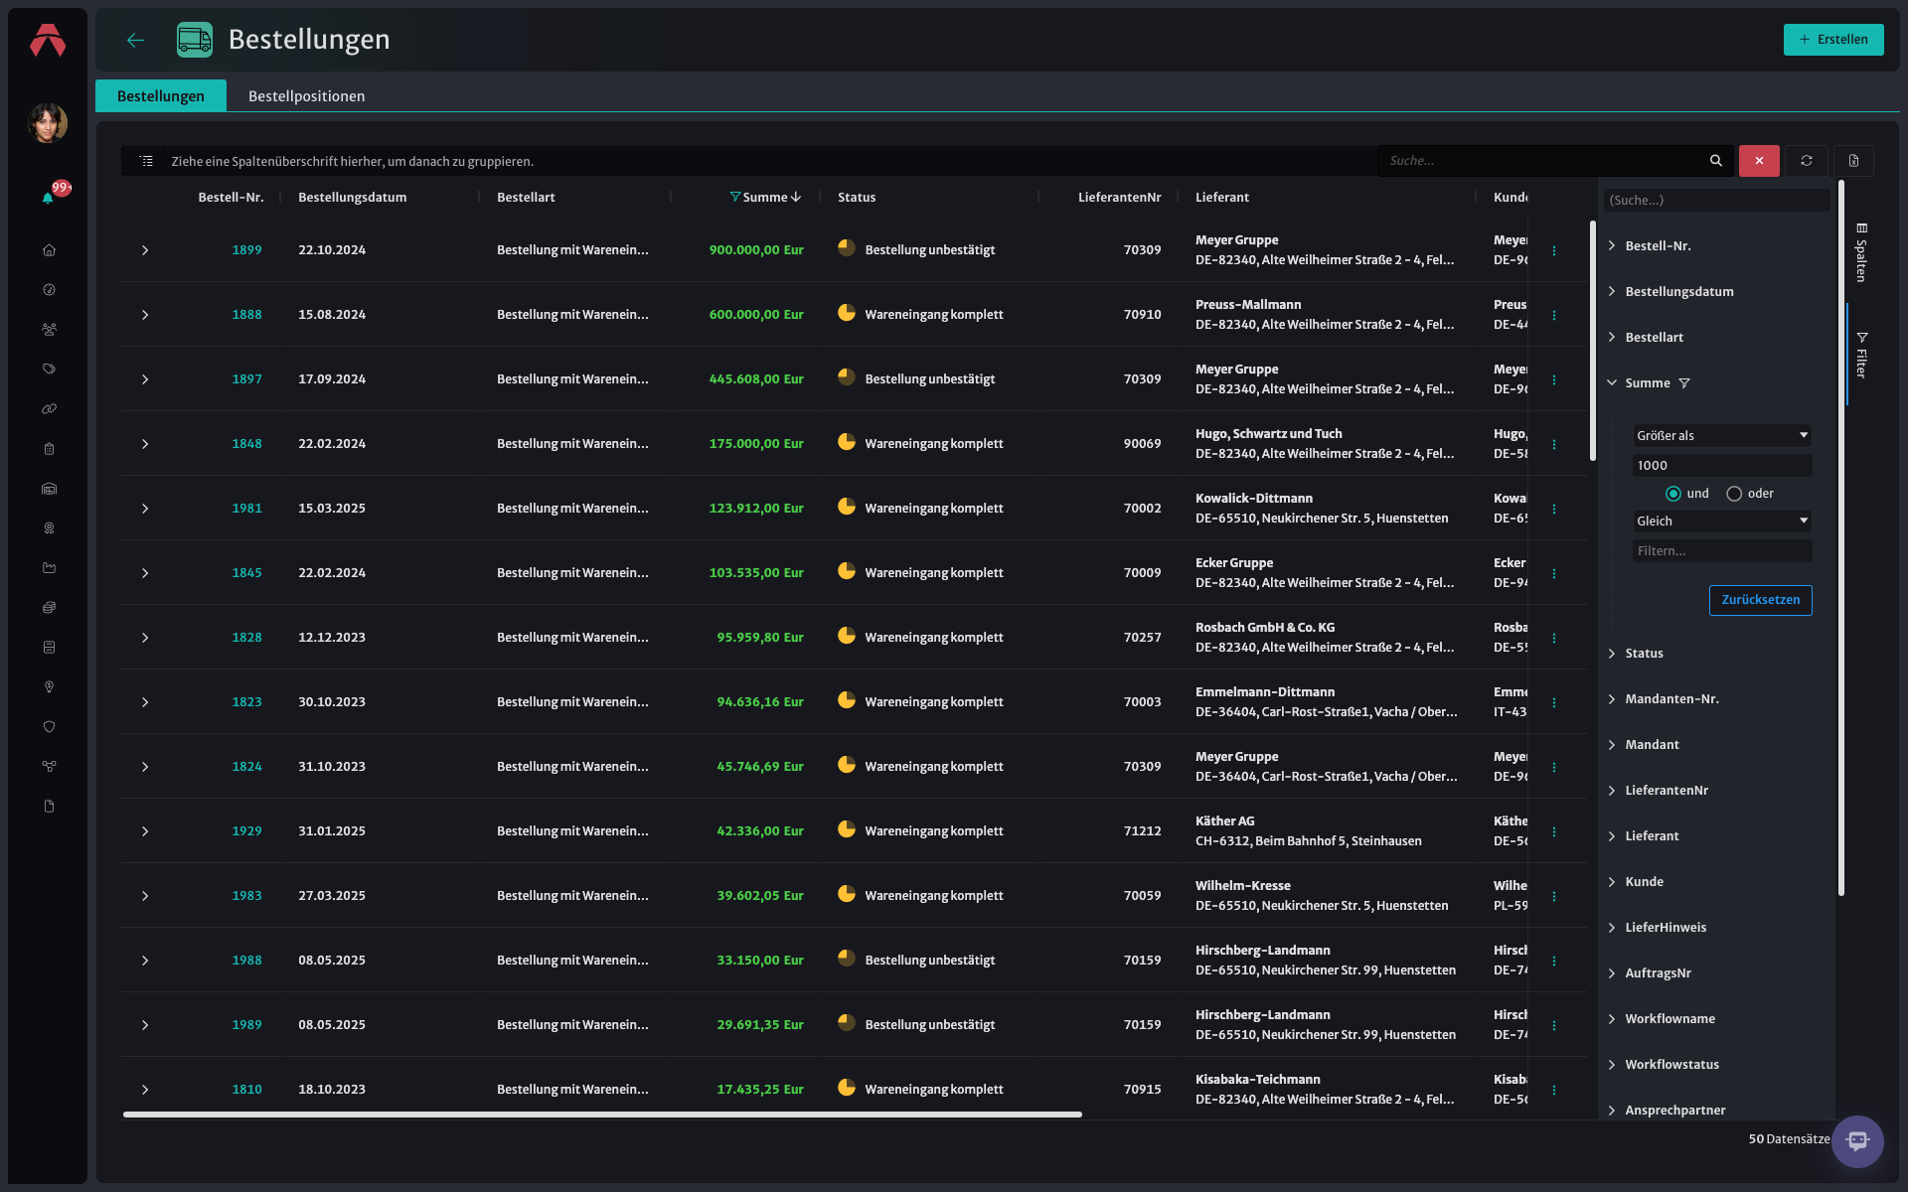Click the red clear-filter X button

(x=1759, y=161)
